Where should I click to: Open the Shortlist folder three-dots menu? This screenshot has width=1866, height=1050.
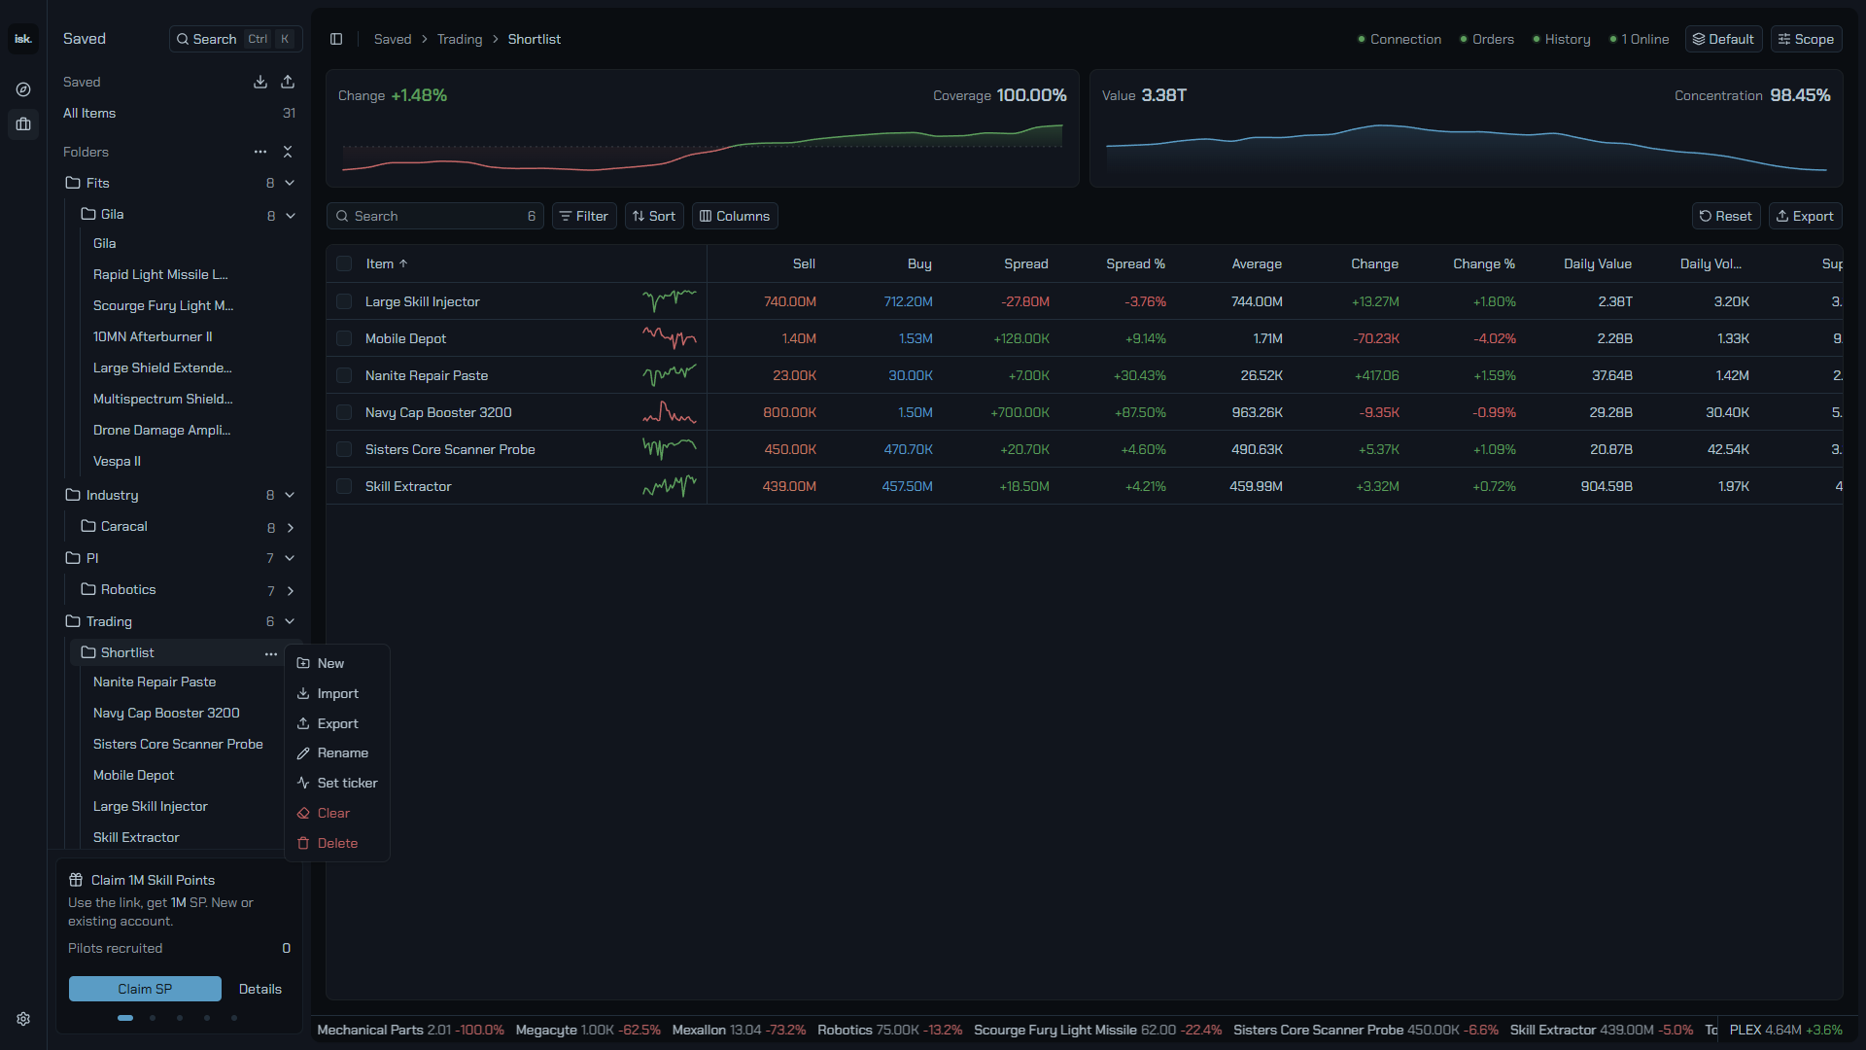point(271,653)
